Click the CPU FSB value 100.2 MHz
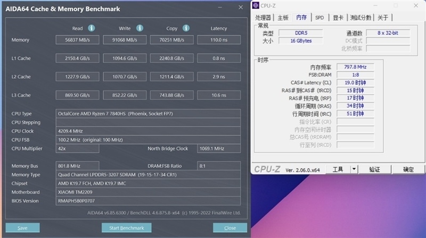The image size is (426, 238). pyautogui.click(x=148, y=140)
